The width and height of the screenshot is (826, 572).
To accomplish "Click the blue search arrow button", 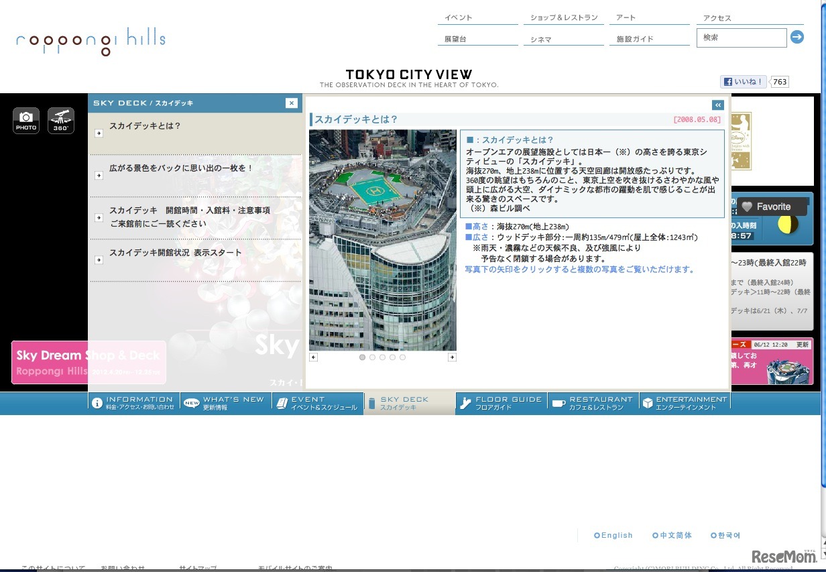I will (x=796, y=38).
